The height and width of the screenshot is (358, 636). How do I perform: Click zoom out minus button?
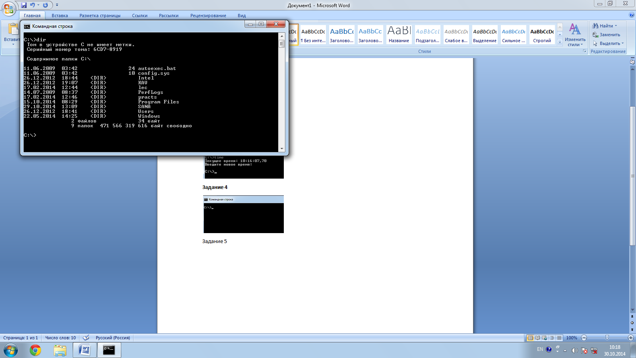tap(584, 338)
